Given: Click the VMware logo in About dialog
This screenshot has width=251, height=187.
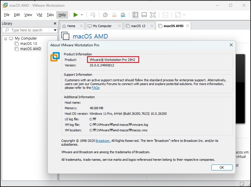Looking at the screenshot, I should pyautogui.click(x=55, y=57).
